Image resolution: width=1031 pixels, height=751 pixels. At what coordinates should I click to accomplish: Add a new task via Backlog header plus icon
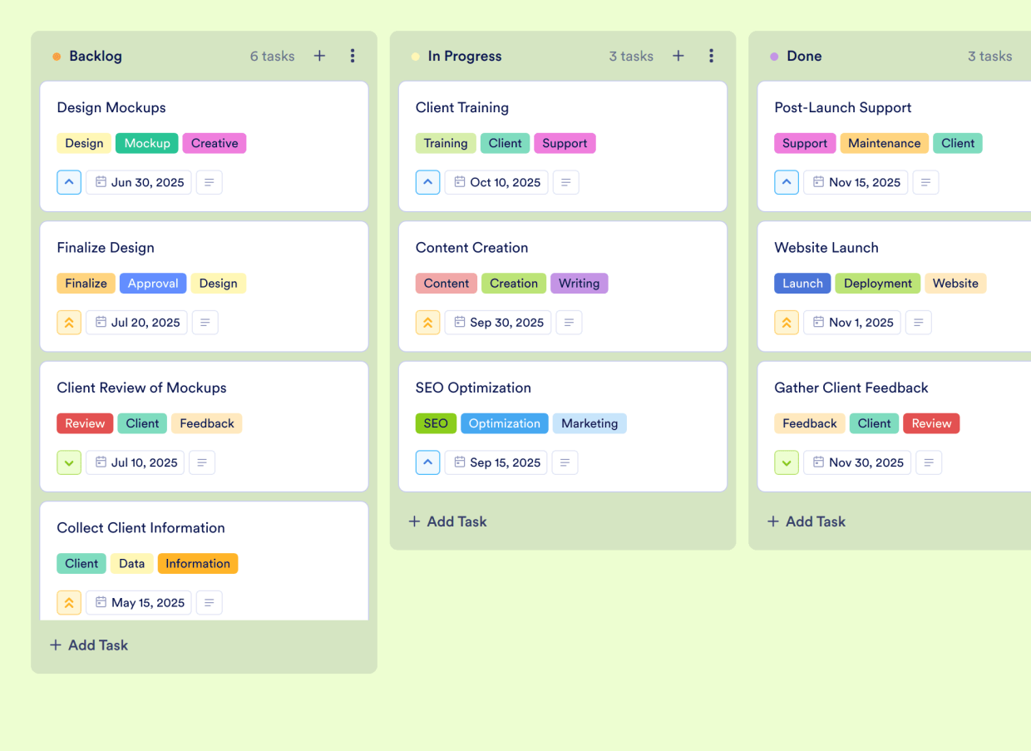[x=319, y=56]
